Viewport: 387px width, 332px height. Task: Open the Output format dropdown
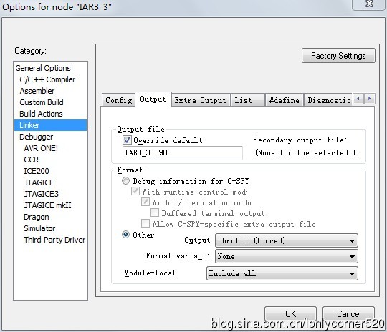286,240
